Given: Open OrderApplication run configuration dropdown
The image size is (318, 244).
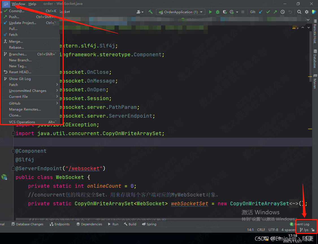Looking at the screenshot, I should pos(181,12).
